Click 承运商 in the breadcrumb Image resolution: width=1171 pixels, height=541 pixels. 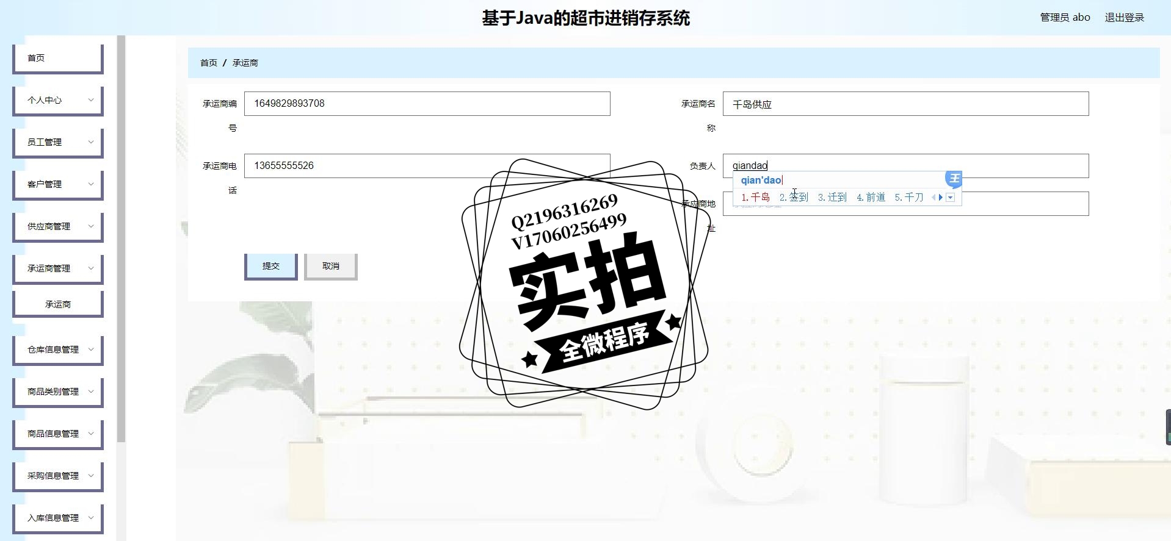(x=245, y=63)
